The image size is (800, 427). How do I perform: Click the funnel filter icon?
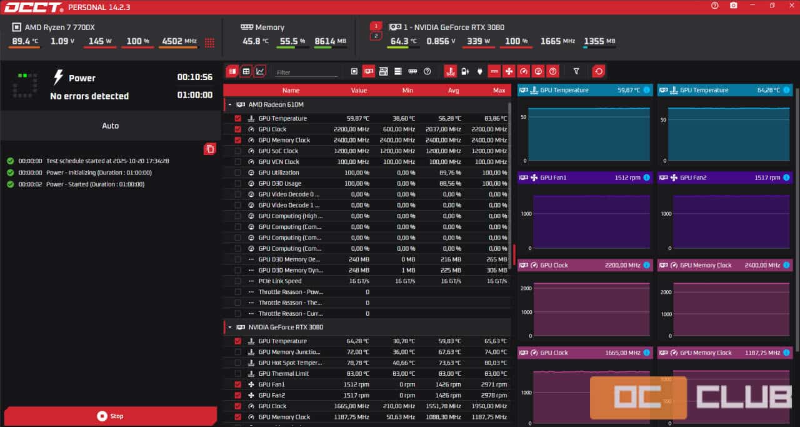click(576, 71)
